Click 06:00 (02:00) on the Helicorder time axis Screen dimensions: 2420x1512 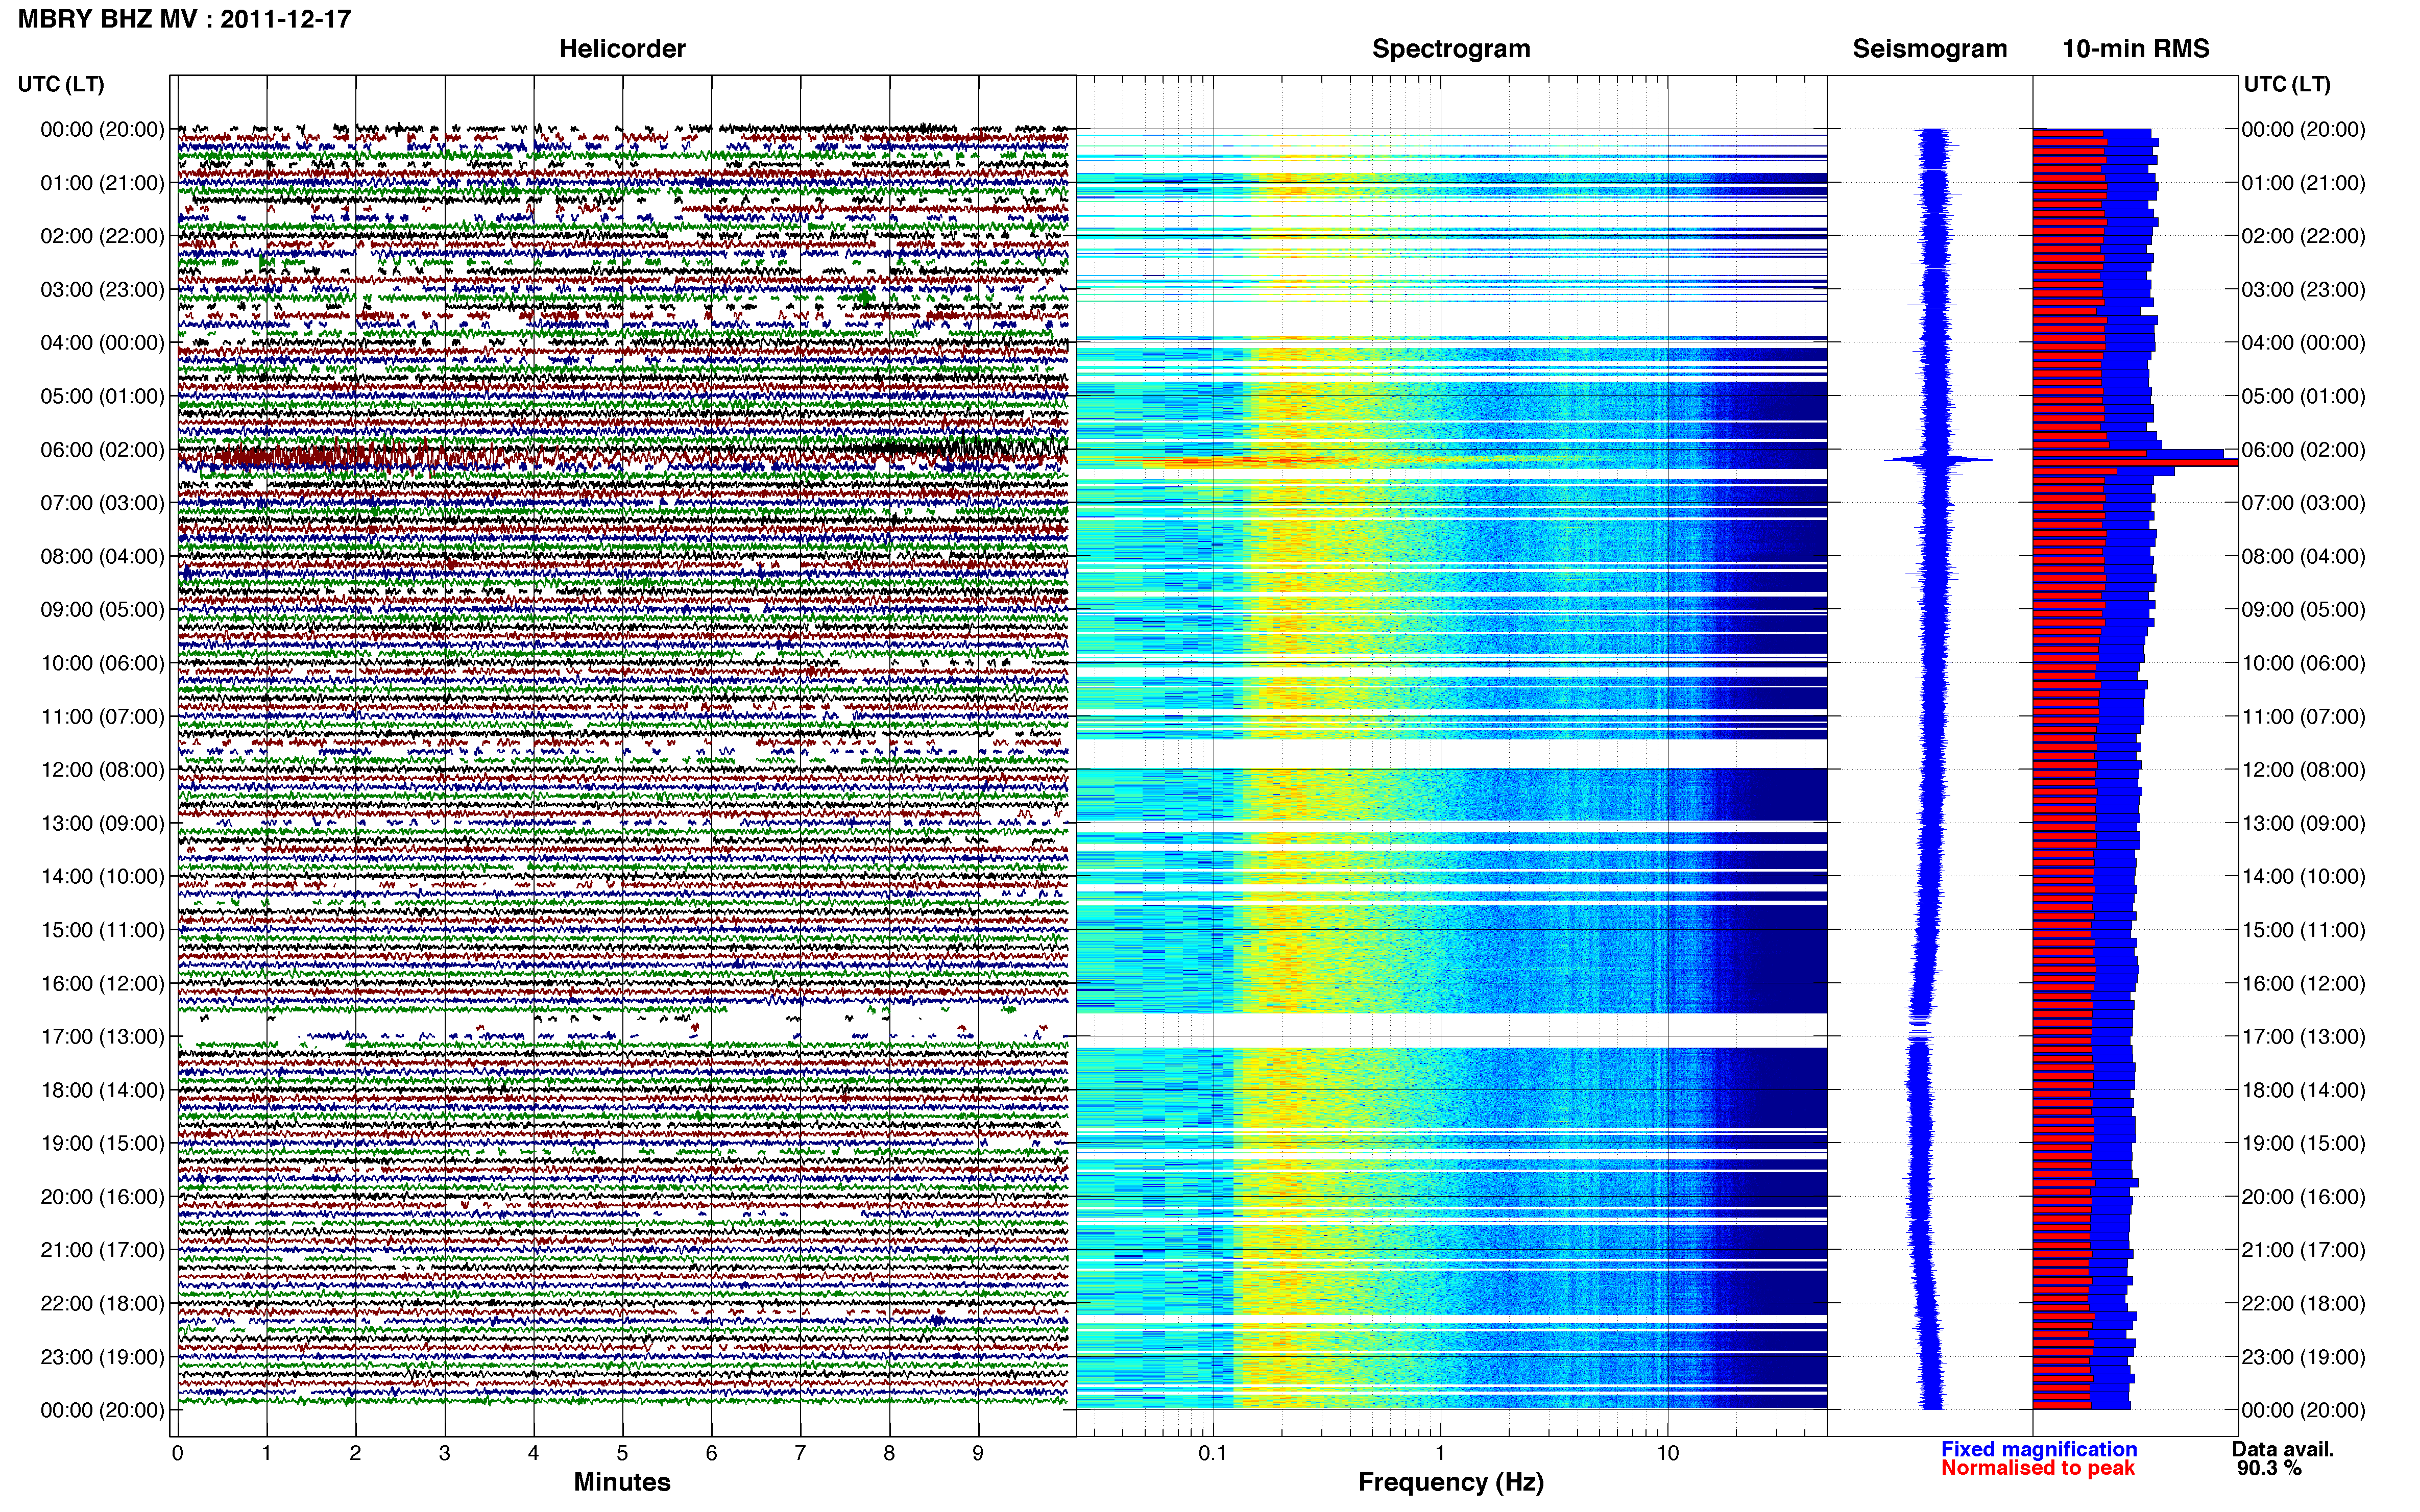[102, 450]
